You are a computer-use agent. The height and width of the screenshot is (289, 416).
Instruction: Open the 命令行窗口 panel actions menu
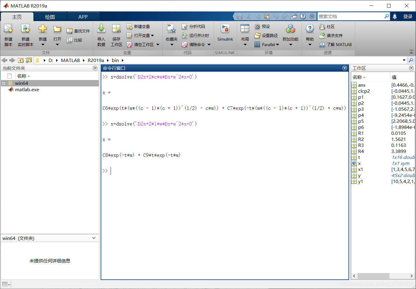(345, 68)
